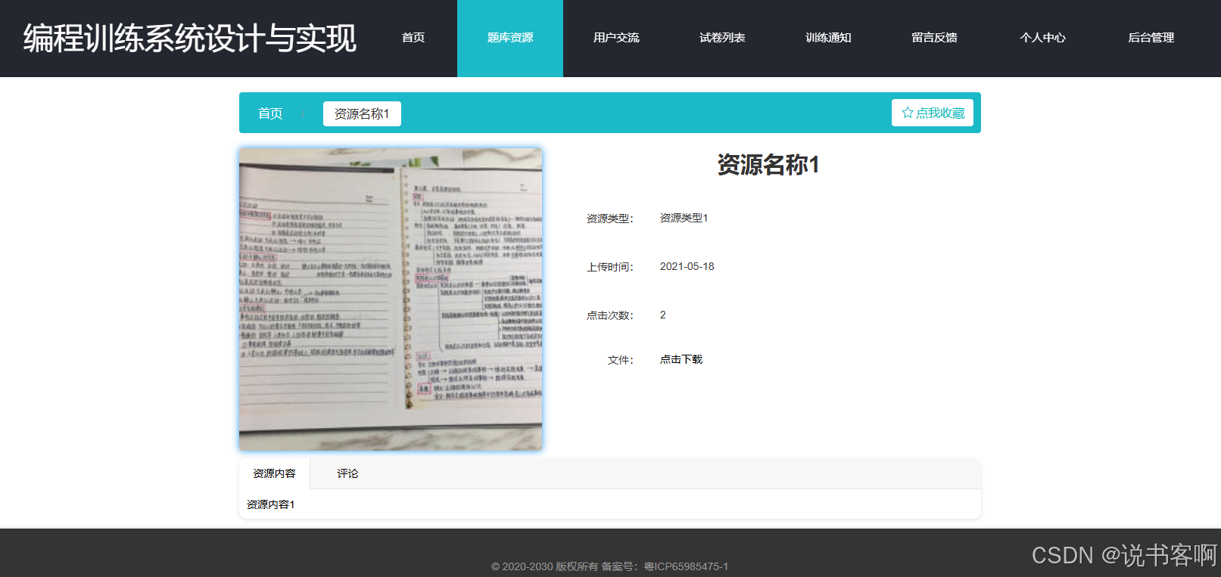Go to 用户交流 in the top menu
The image size is (1221, 577).
coord(616,38)
